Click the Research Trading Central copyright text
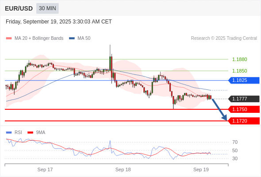 click(x=224, y=38)
